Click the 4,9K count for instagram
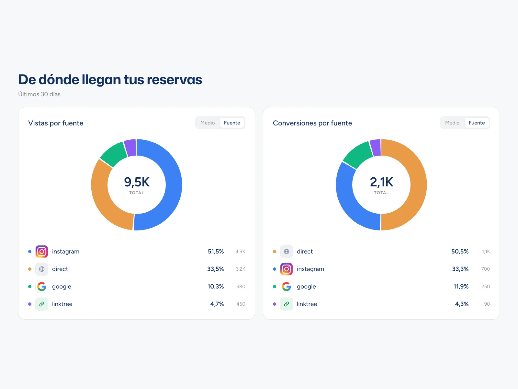 241,252
